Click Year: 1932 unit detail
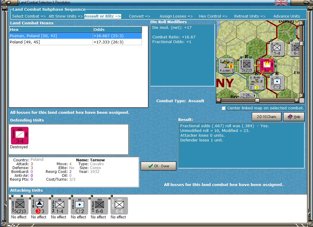 (89, 172)
